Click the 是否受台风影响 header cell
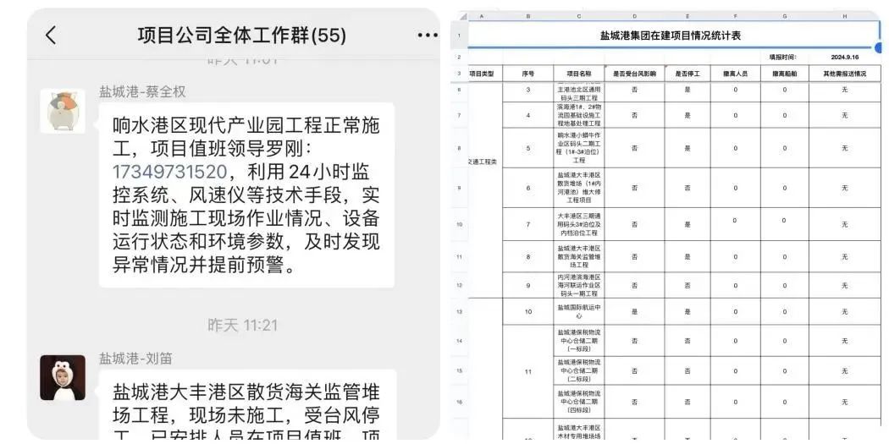The height and width of the screenshot is (444, 889). [x=634, y=74]
